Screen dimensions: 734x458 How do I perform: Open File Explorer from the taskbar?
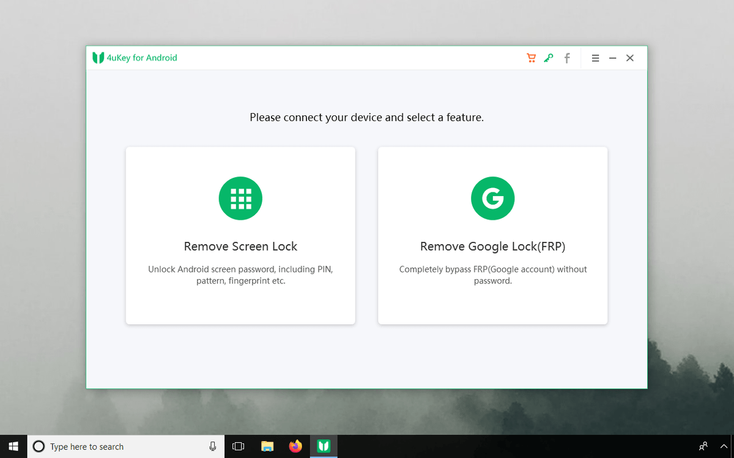click(267, 446)
